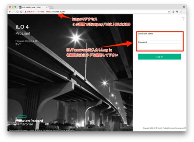The width and height of the screenshot is (194, 142).
Task: Click the faded extension icon beside the menu
Action: point(181,12)
